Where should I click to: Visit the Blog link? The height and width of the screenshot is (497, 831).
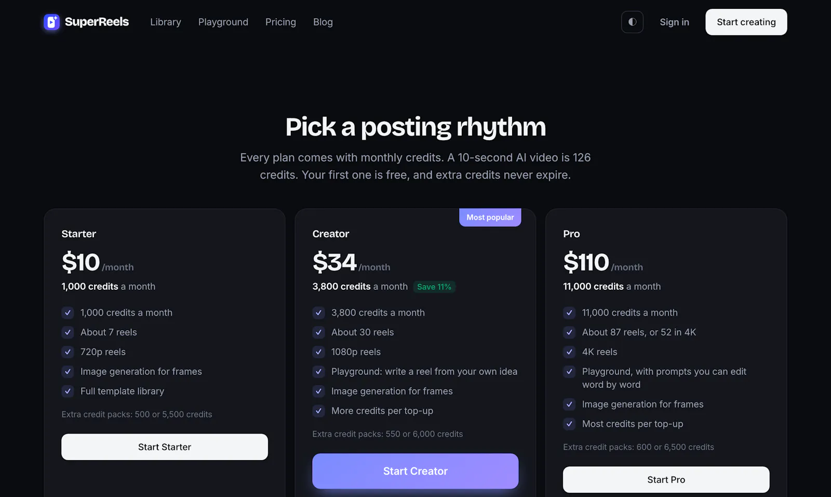[323, 22]
